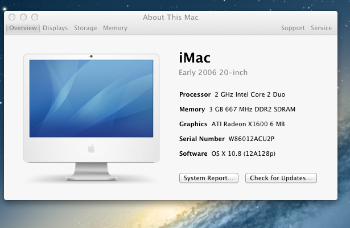Click the iMac computer illustration
350x228 pixels.
(x=91, y=117)
